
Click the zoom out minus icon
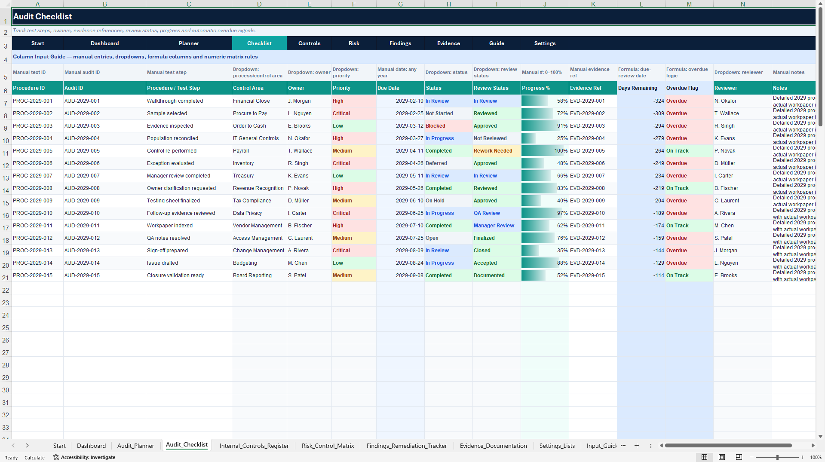pyautogui.click(x=751, y=457)
